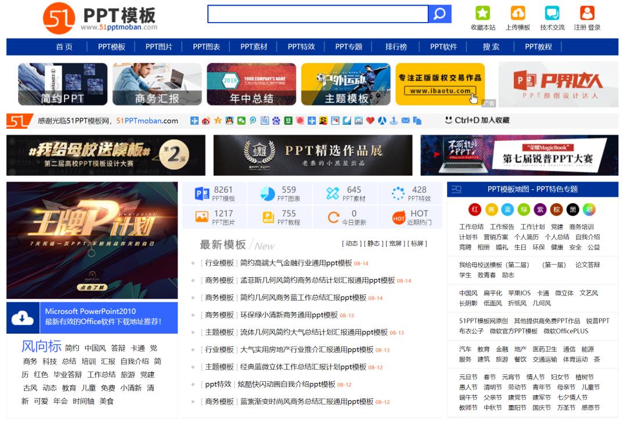Click the 注册登录 user icon
Screen dimensions: 627x423
pos(587,14)
